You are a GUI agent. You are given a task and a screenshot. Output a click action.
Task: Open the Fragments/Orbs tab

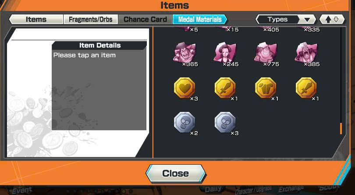[x=91, y=19]
